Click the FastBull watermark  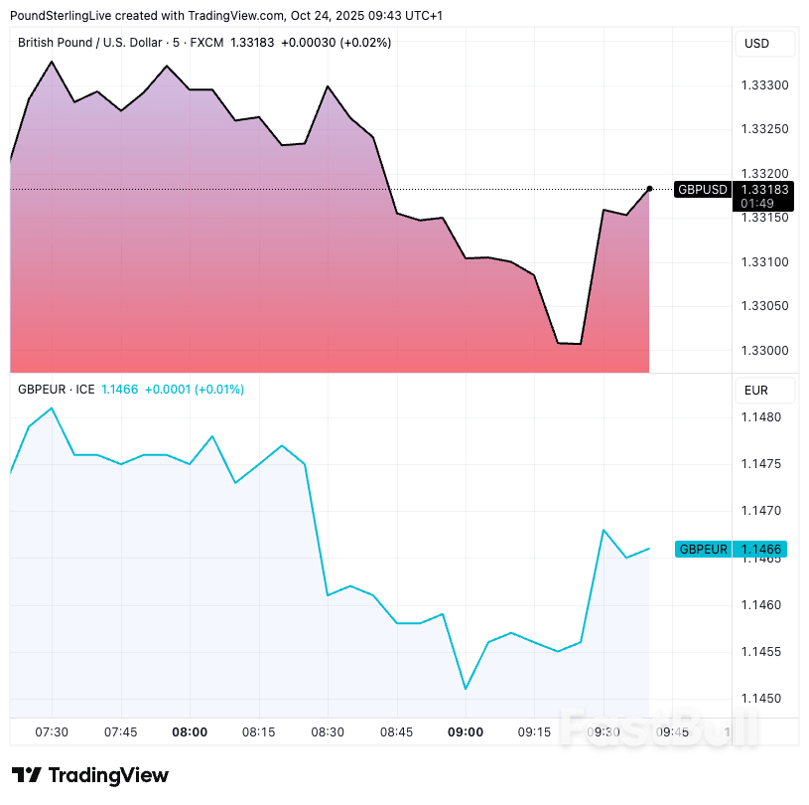657,727
